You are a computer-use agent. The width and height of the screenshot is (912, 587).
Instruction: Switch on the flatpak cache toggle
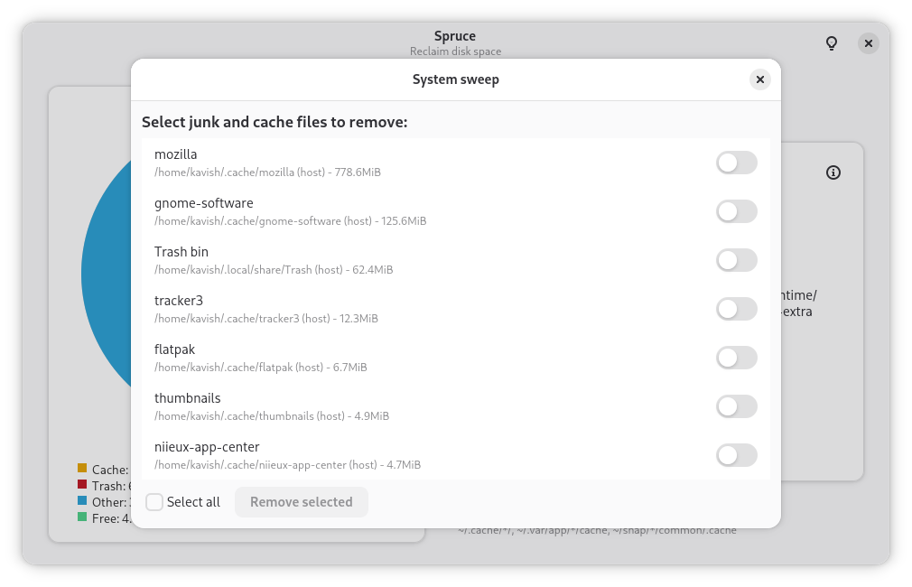pyautogui.click(x=736, y=358)
